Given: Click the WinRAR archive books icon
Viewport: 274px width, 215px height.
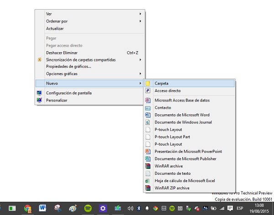Looking at the screenshot, I should click(148, 166).
